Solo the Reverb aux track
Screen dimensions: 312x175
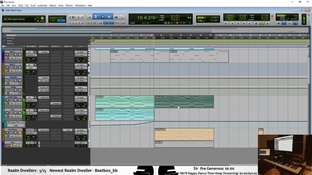[15, 80]
